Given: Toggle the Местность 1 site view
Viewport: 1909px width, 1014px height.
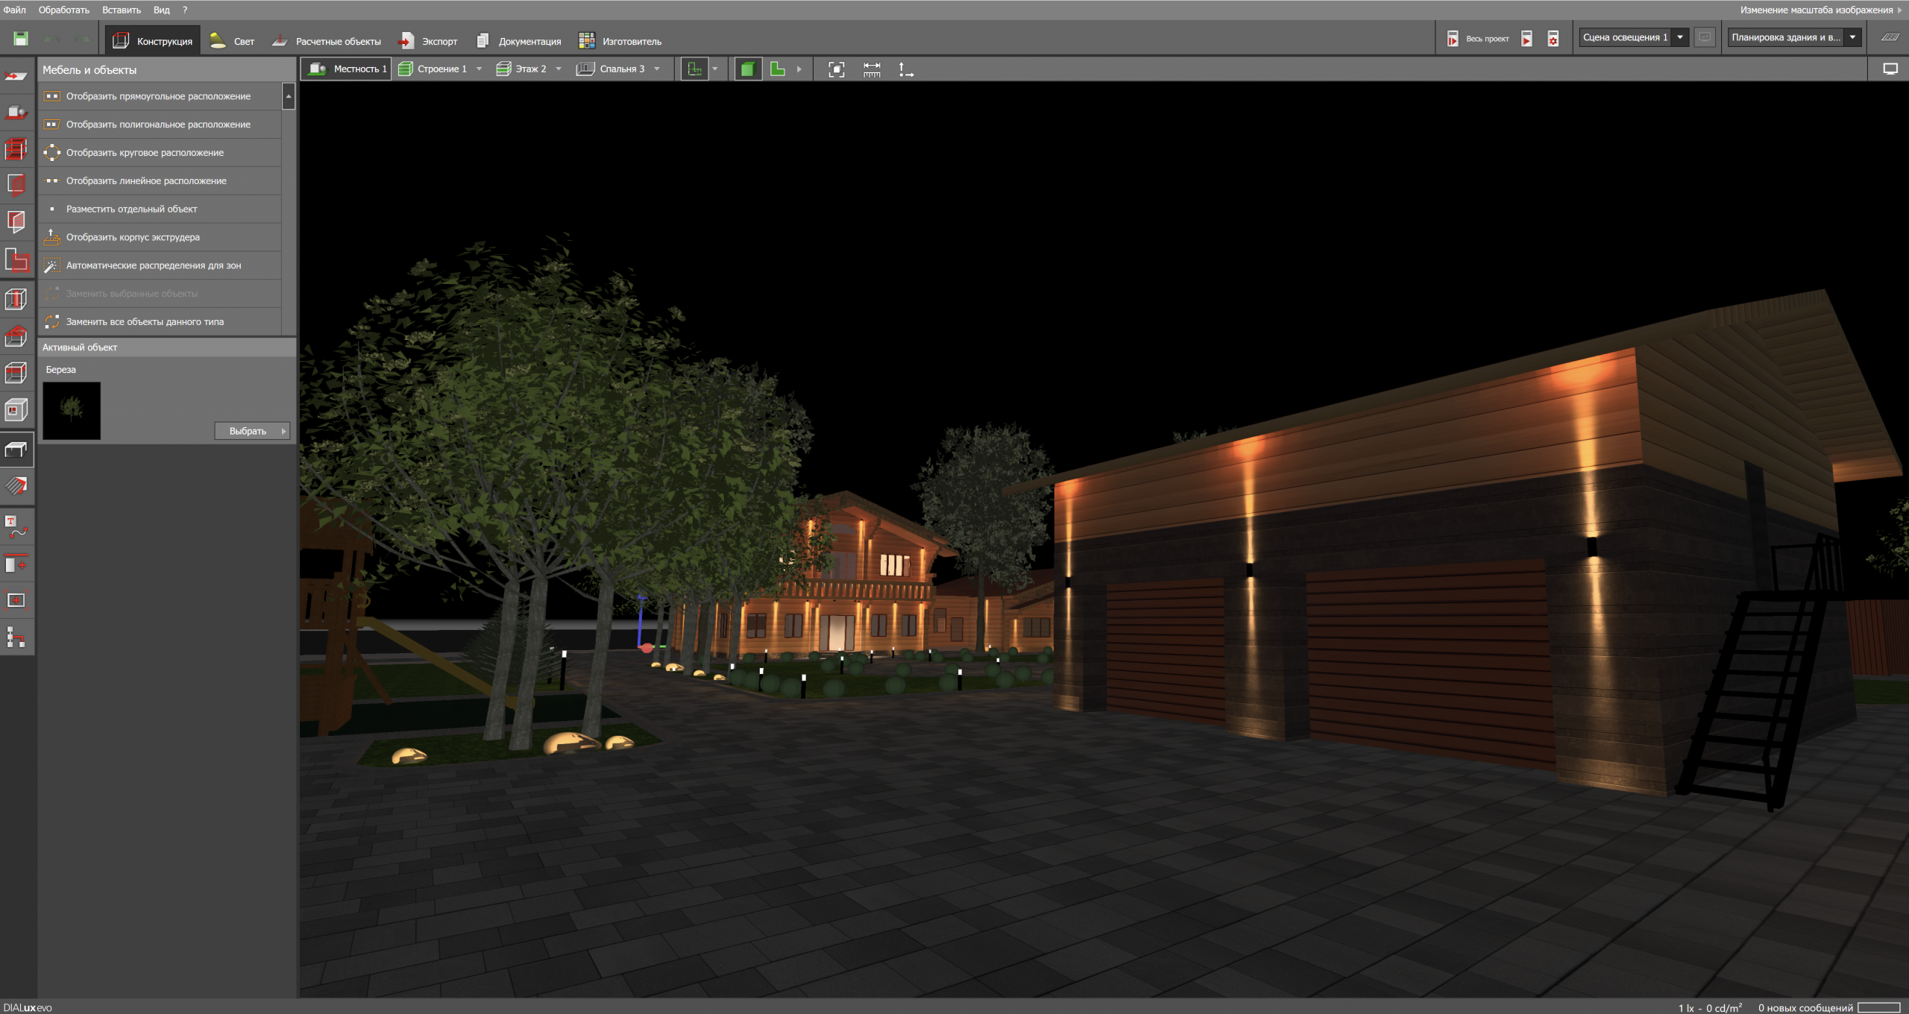Looking at the screenshot, I should coord(347,69).
